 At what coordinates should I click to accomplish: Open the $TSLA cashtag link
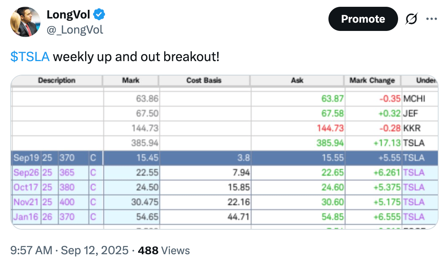click(x=30, y=57)
